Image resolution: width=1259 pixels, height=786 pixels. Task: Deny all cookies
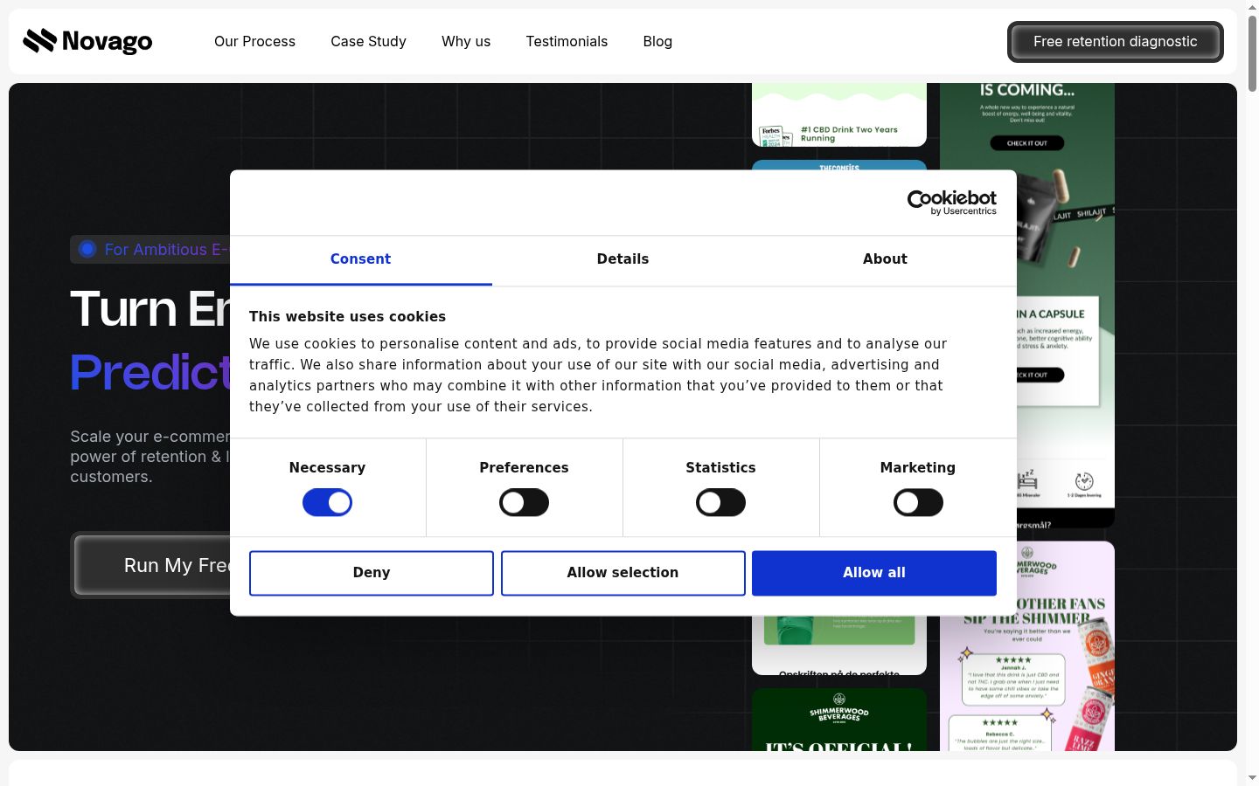pos(372,573)
